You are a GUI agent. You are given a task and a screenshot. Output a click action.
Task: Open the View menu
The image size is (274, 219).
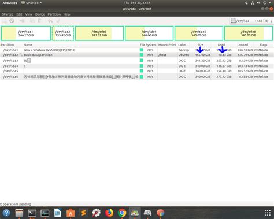(29, 14)
